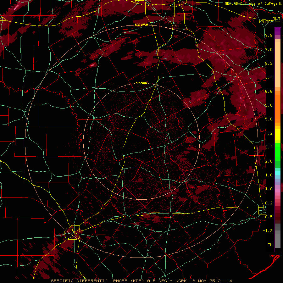Click the 7.4 value on color scale

coord(269,77)
